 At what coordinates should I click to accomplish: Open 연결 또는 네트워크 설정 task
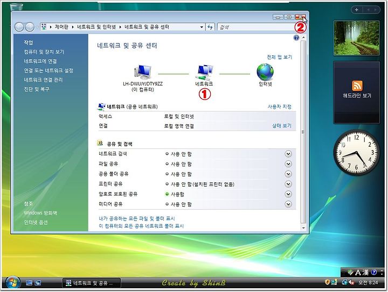48,70
